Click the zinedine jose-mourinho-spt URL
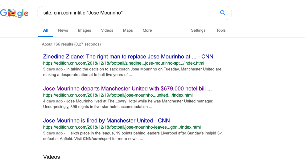Viewport: 305px width, 164px height. click(124, 63)
